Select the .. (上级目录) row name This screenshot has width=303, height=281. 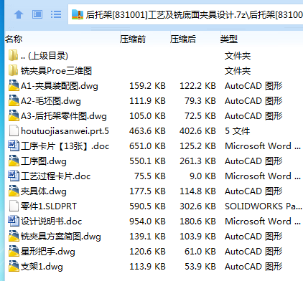[45, 56]
